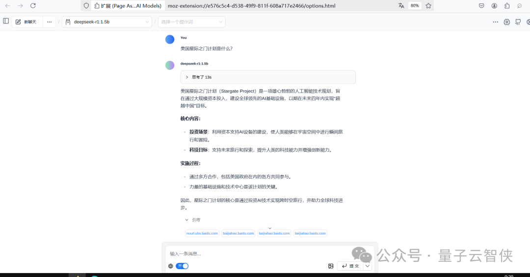Viewport: 530px width, 277px height.
Task: Click the 科技目标 bullet label
Action: tap(198, 150)
